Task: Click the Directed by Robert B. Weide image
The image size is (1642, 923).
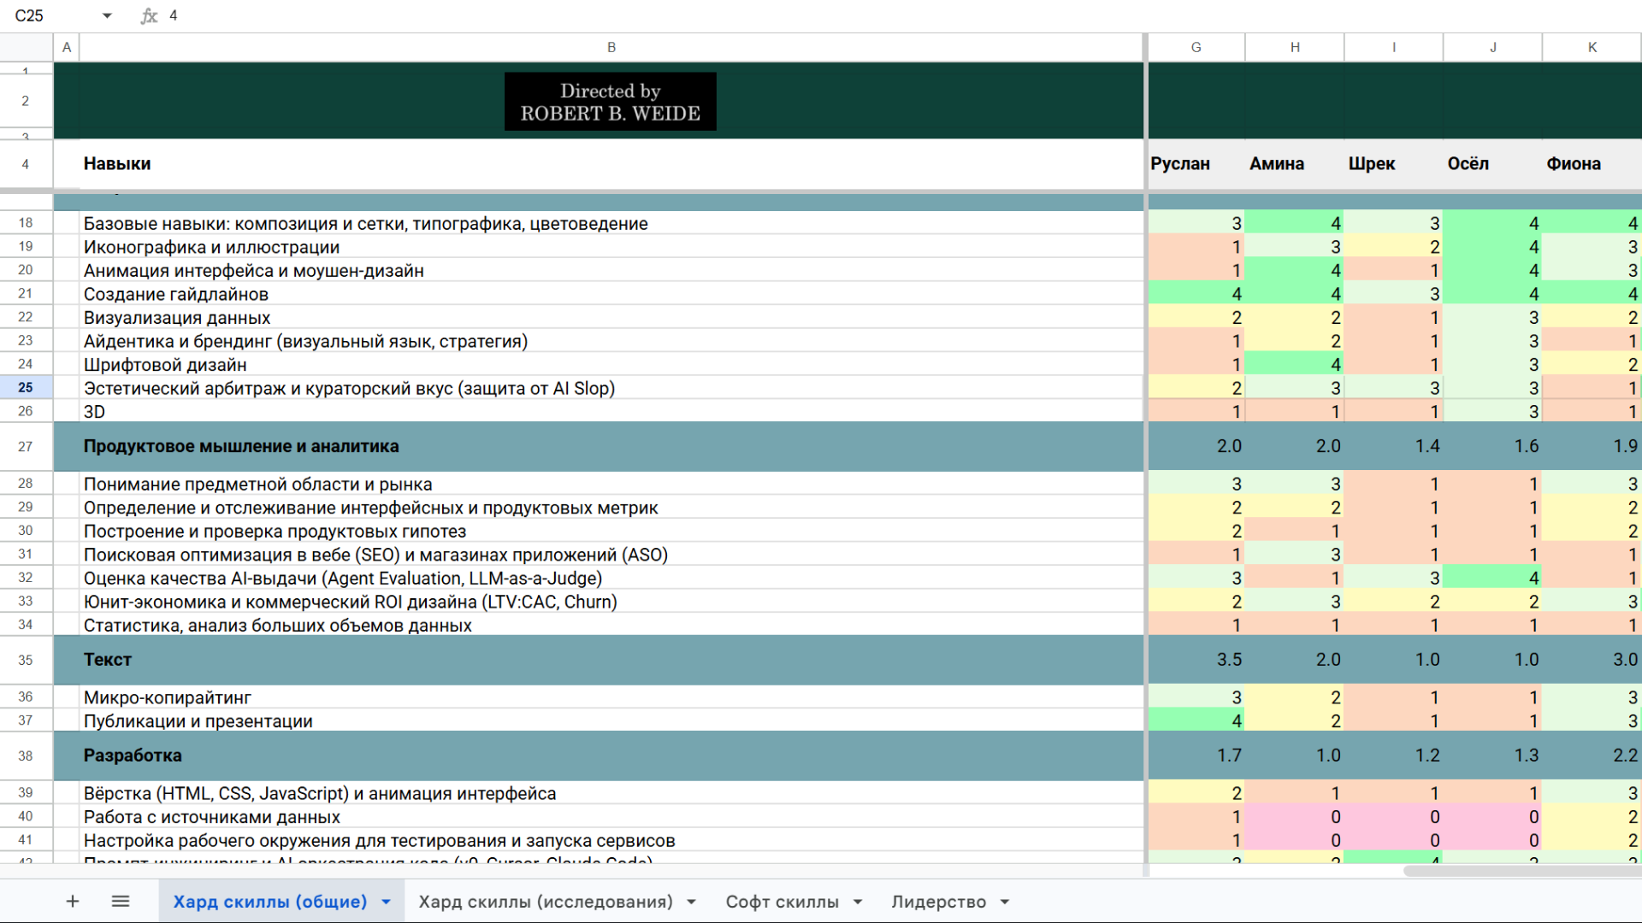Action: pos(611,102)
